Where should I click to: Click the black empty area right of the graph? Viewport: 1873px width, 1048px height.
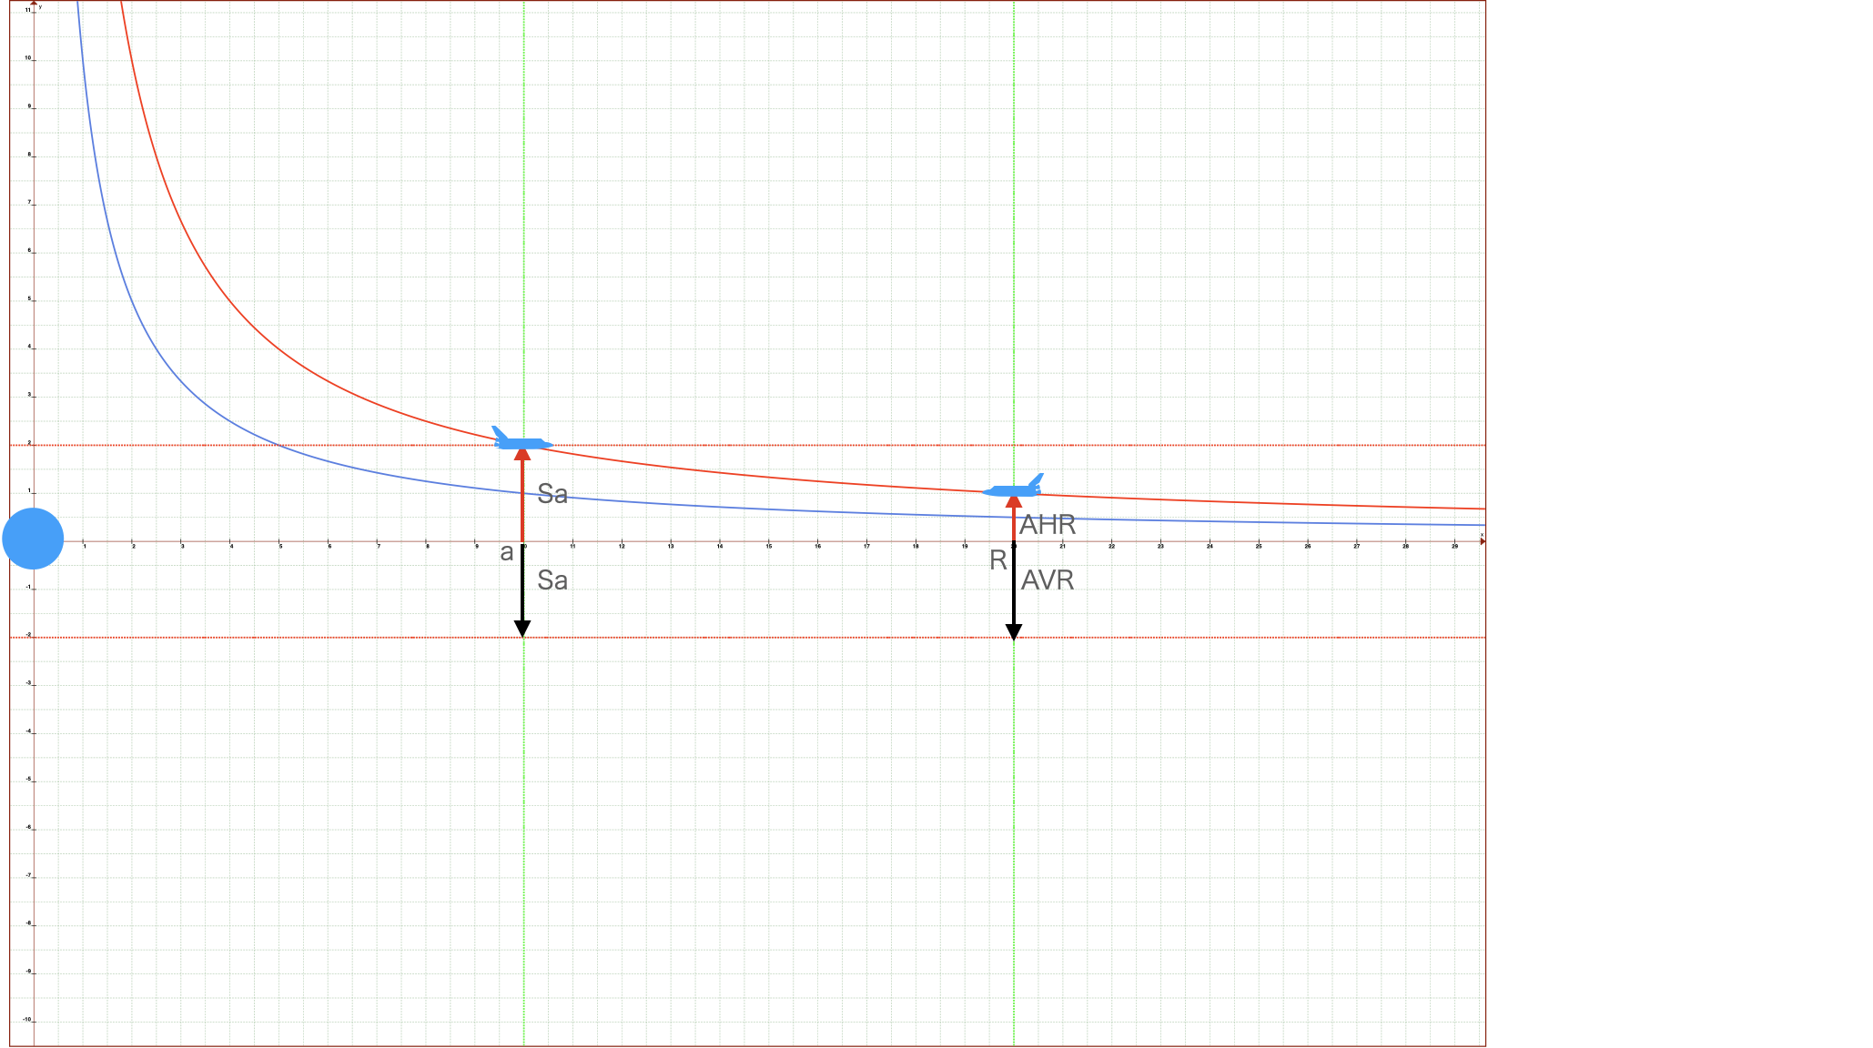coord(1679,524)
